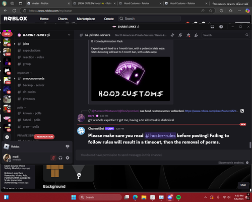Open the roblox.com share link in reply
The image size is (252, 202).
pos(211,111)
